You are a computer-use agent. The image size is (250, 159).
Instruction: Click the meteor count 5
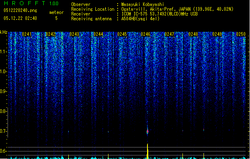pyautogui.click(x=56, y=18)
